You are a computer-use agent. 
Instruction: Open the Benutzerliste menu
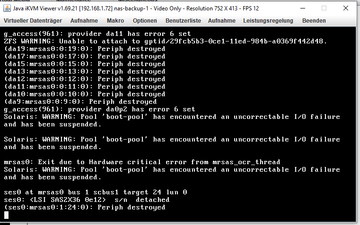[183, 21]
